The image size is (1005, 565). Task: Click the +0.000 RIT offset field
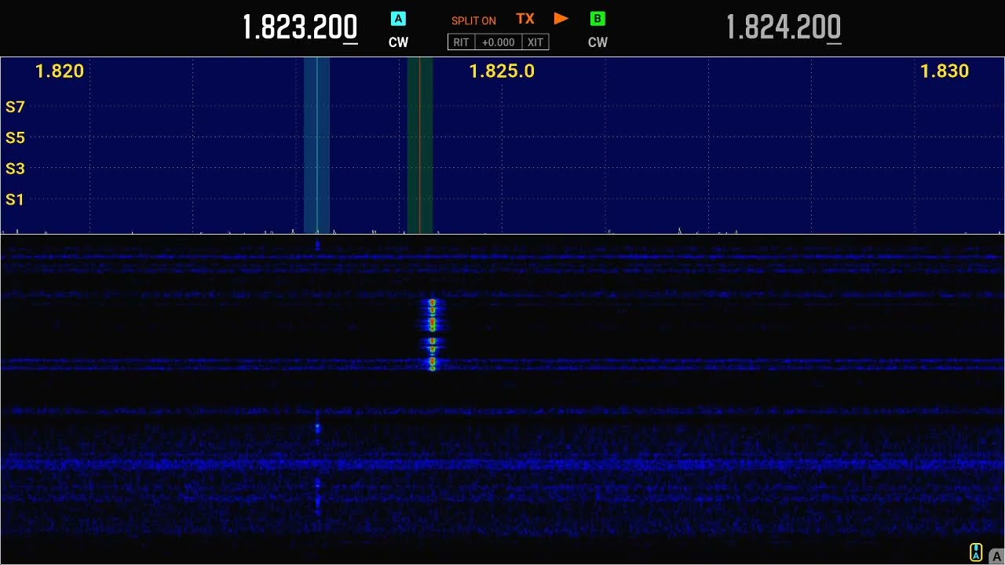(499, 42)
